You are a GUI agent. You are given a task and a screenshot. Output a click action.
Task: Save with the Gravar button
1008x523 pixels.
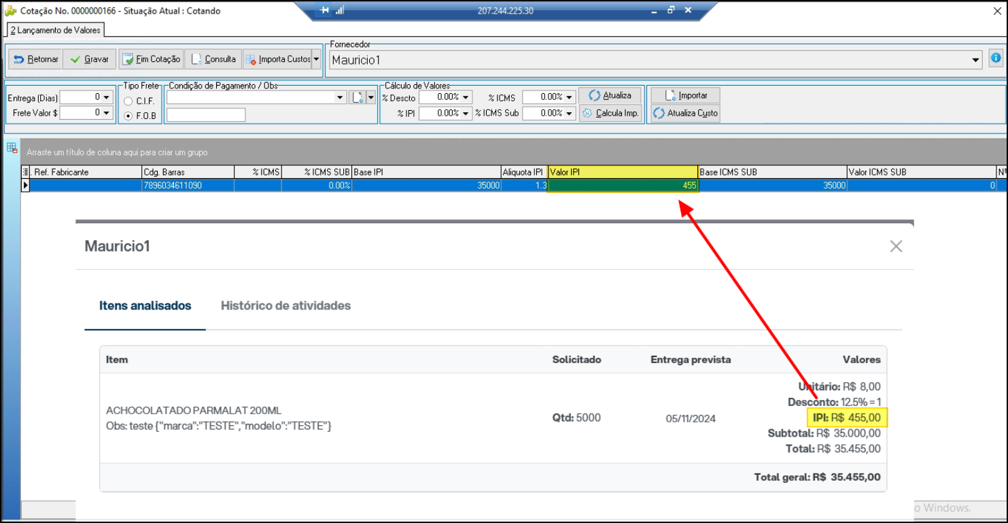(90, 59)
